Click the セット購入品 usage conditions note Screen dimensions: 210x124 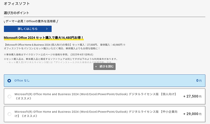tap(60, 59)
